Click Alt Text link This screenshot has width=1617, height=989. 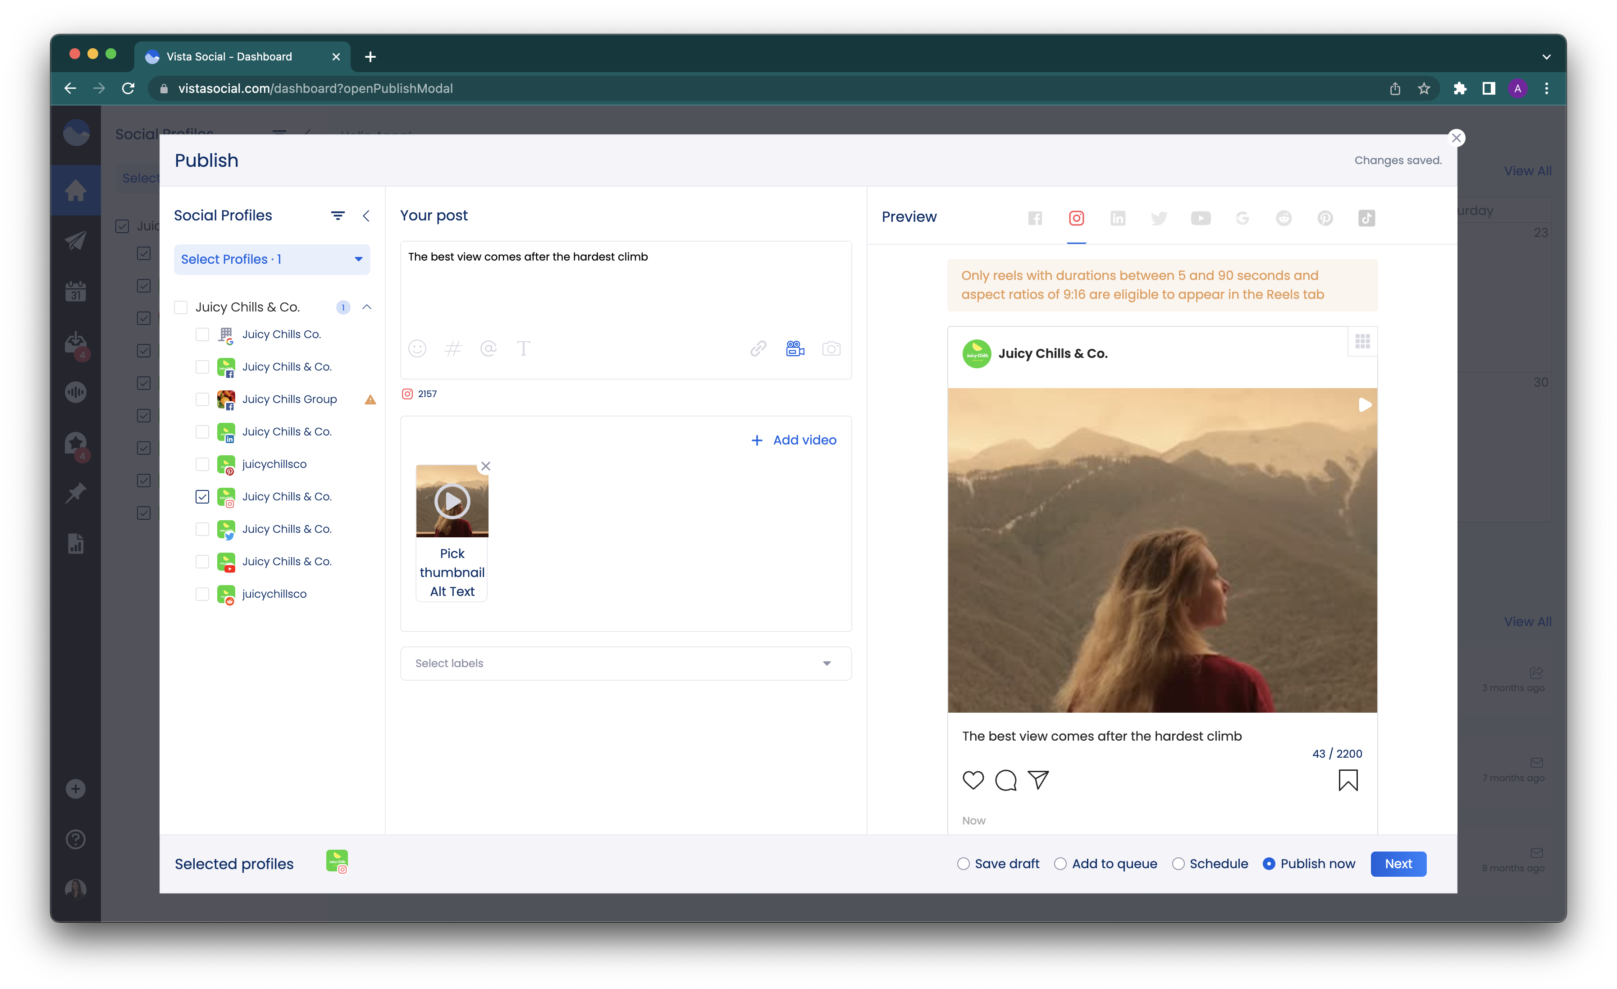pos(452,591)
